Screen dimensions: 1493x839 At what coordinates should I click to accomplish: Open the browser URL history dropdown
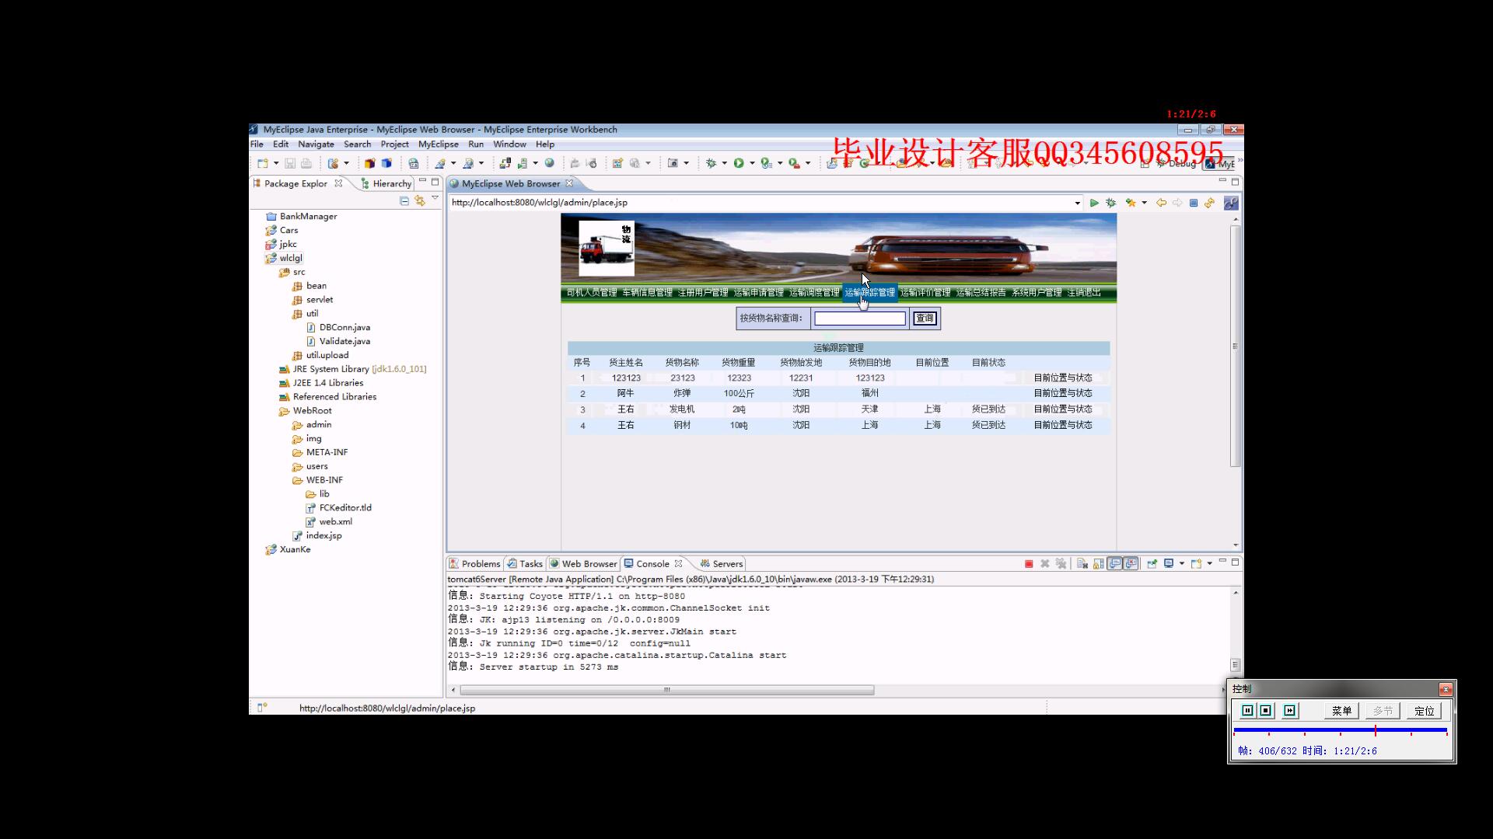[1077, 203]
